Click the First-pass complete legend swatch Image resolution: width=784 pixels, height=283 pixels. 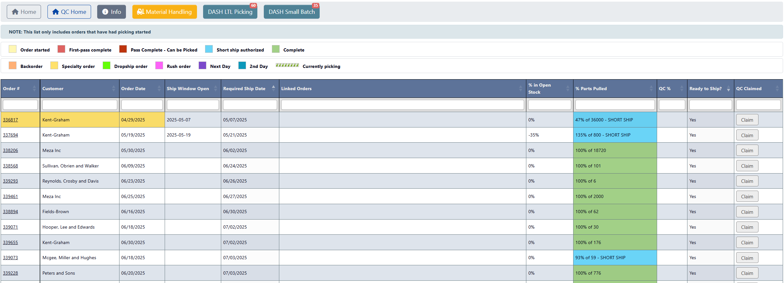point(61,49)
